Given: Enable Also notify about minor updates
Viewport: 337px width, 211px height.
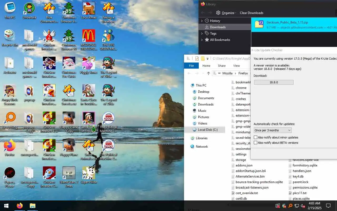Looking at the screenshot, I should pyautogui.click(x=255, y=137).
